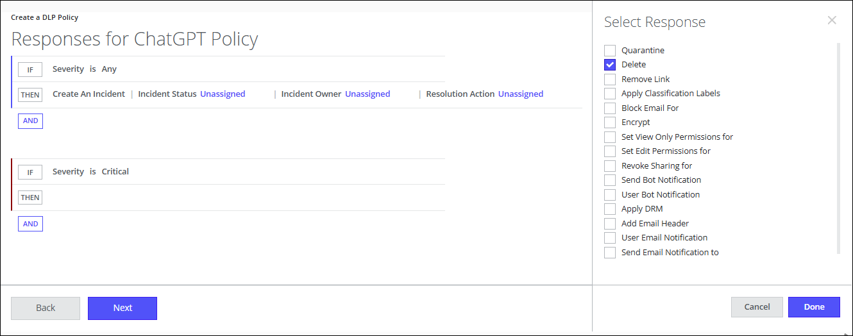Check the Quarantine response checkbox

tap(610, 50)
